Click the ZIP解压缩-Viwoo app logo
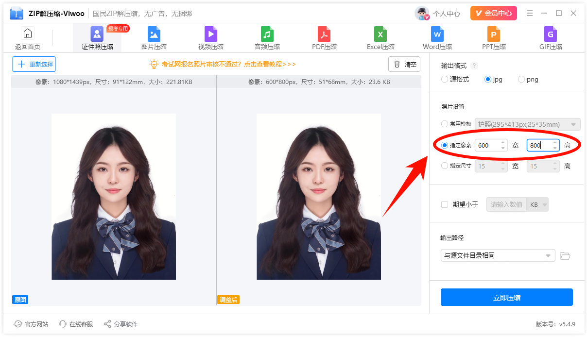This screenshot has height=337, width=588. [17, 14]
